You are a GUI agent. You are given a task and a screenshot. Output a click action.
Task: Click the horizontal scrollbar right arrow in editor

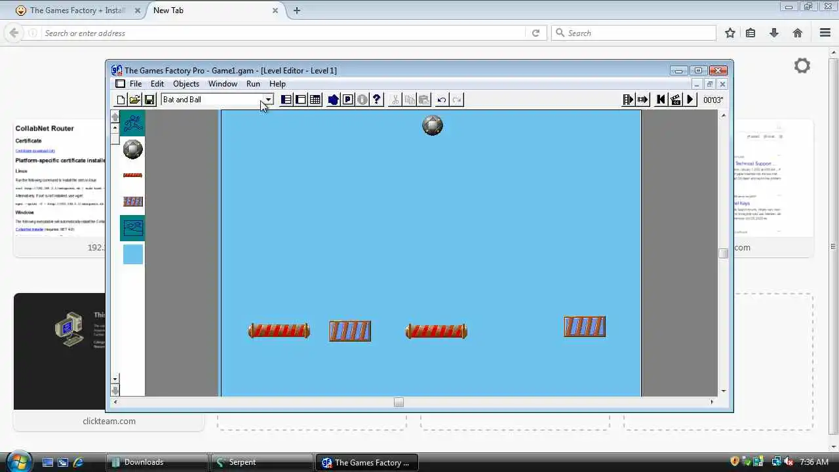[x=712, y=402]
